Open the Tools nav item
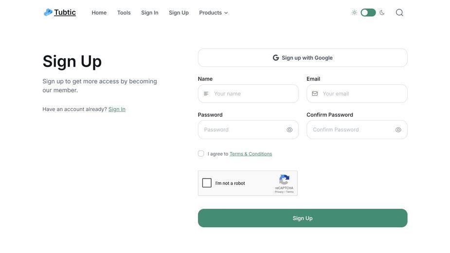This screenshot has width=450, height=253. 124,13
